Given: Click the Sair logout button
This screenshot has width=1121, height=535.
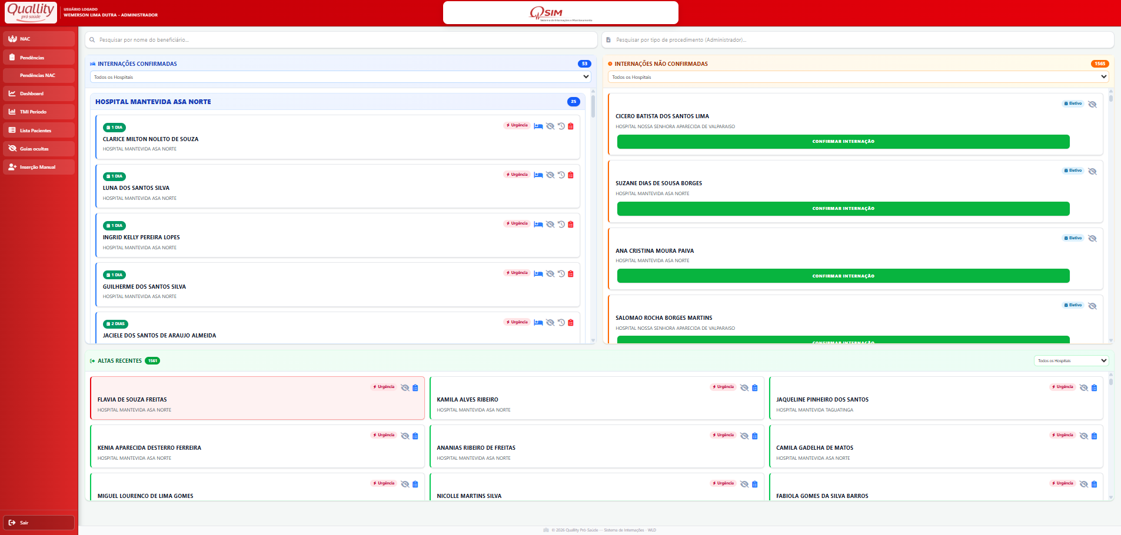Looking at the screenshot, I should (x=39, y=523).
